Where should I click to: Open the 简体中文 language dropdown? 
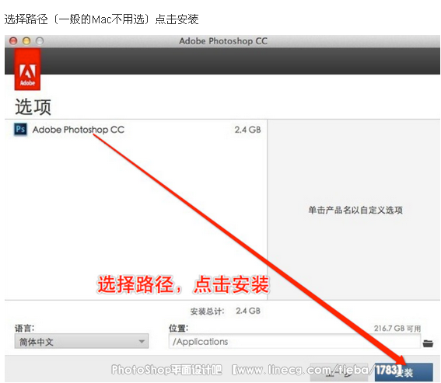82,341
